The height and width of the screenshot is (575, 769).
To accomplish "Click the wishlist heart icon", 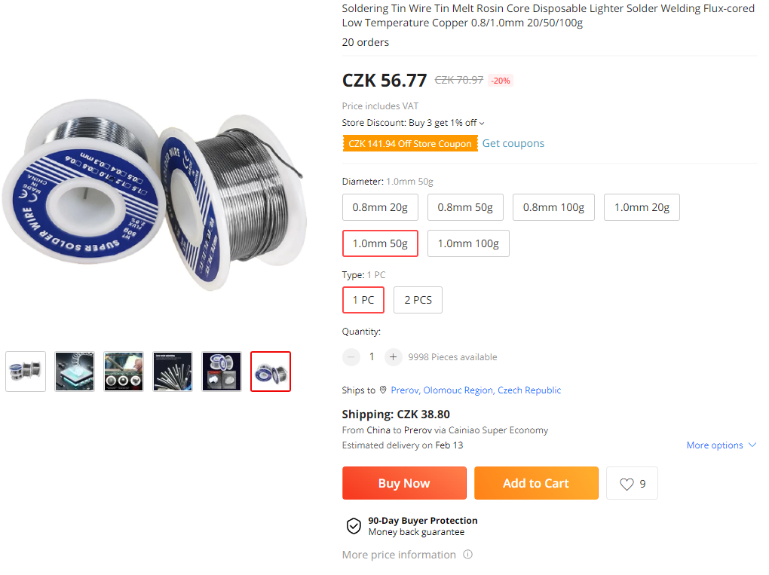I will (627, 484).
